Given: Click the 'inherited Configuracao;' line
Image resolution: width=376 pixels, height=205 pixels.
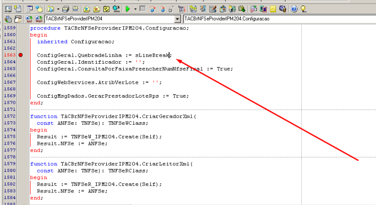Looking at the screenshot, I should pyautogui.click(x=76, y=42).
